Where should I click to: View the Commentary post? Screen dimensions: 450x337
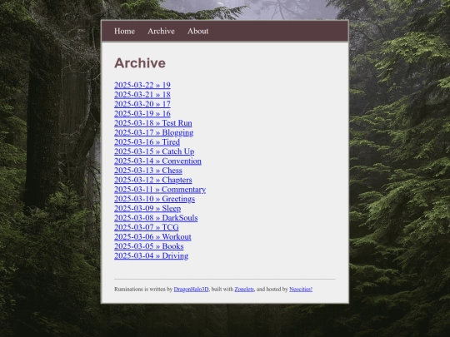160,190
